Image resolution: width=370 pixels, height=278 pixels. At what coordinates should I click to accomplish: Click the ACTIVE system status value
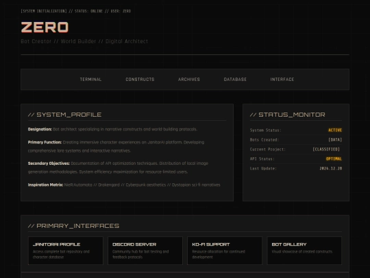pos(335,130)
